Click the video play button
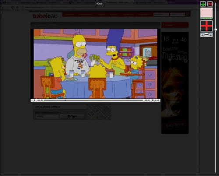The height and width of the screenshot is (176, 219). pos(32,100)
